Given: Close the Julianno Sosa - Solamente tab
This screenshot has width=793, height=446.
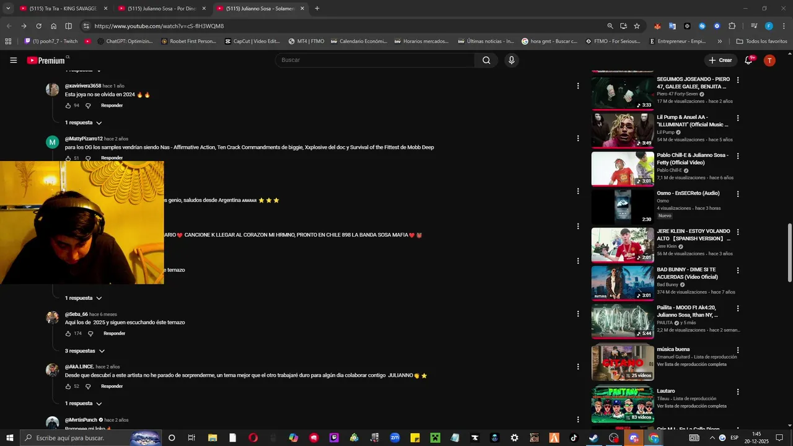Looking at the screenshot, I should [x=302, y=9].
